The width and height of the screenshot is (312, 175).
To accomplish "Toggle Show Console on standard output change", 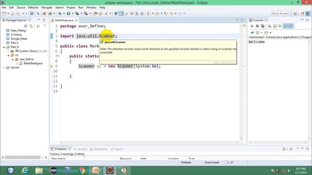I will (x=286, y=26).
